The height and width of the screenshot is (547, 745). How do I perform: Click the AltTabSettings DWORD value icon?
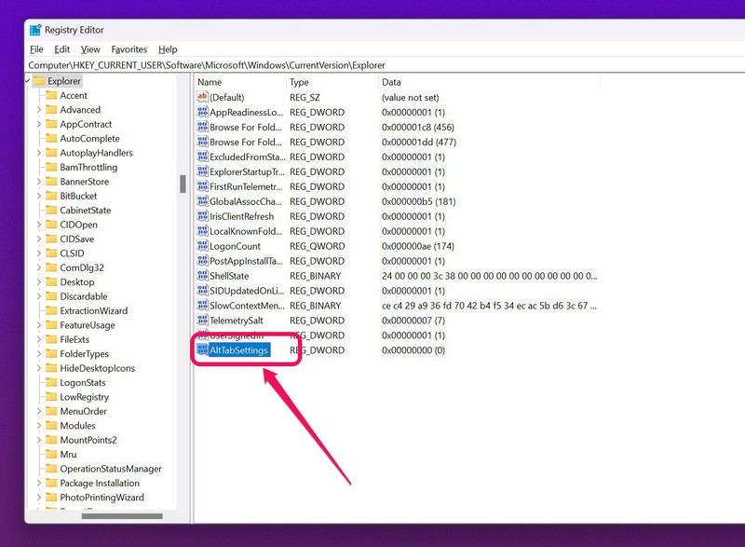[x=202, y=350]
